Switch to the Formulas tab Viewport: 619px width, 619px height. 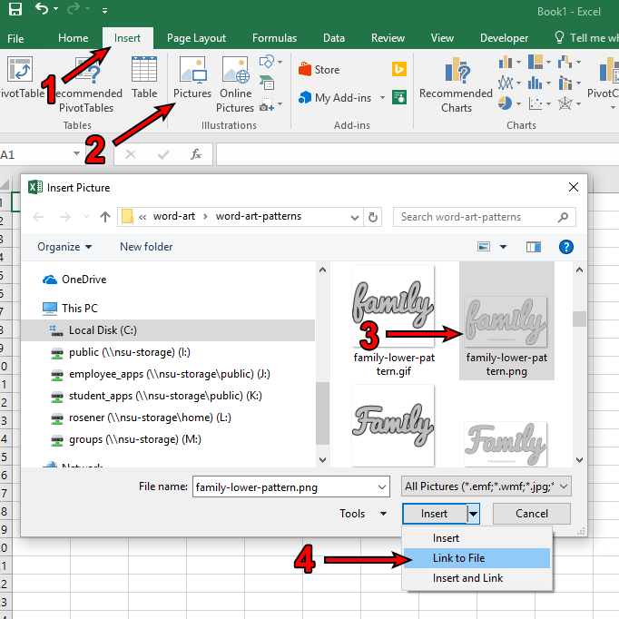[x=274, y=38]
